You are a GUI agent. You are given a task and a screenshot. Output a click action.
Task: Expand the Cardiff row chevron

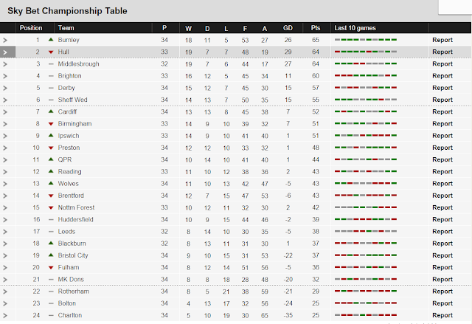[x=5, y=112]
